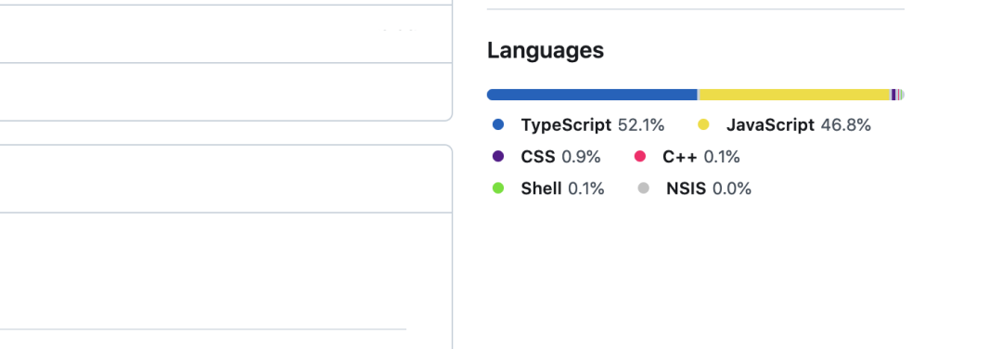
Task: Click the purple CSS color dot
Action: pos(498,157)
